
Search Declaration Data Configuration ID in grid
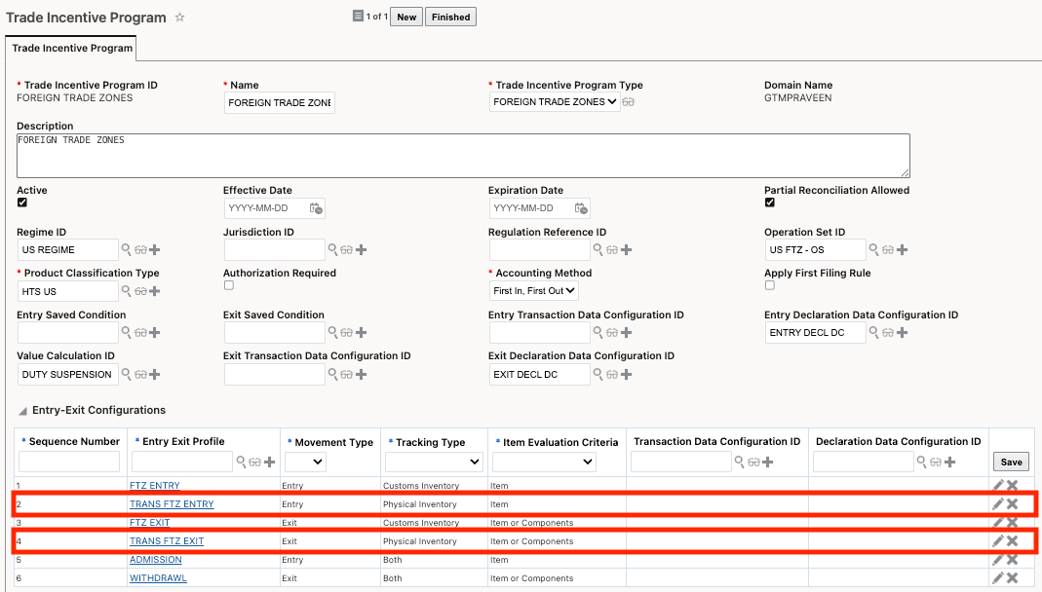click(922, 462)
